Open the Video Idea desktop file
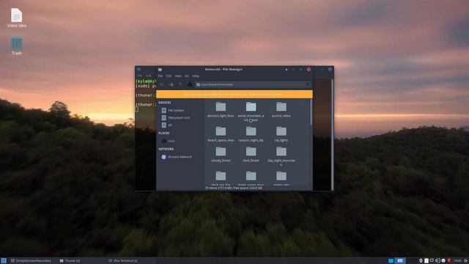 [16, 18]
